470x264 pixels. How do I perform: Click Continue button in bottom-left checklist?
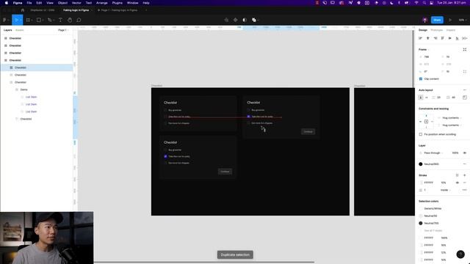point(225,172)
